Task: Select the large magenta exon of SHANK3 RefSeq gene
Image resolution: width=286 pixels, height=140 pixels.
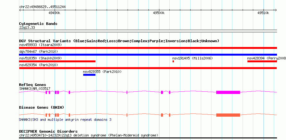Action: (x=228, y=92)
